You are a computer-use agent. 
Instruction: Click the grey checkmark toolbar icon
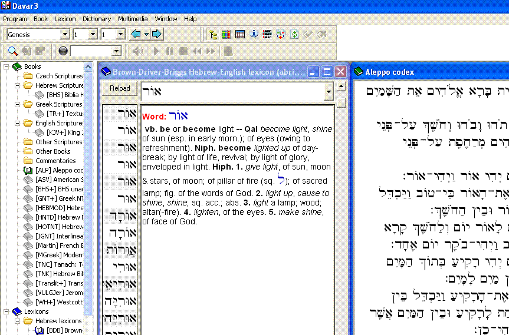coord(308,34)
